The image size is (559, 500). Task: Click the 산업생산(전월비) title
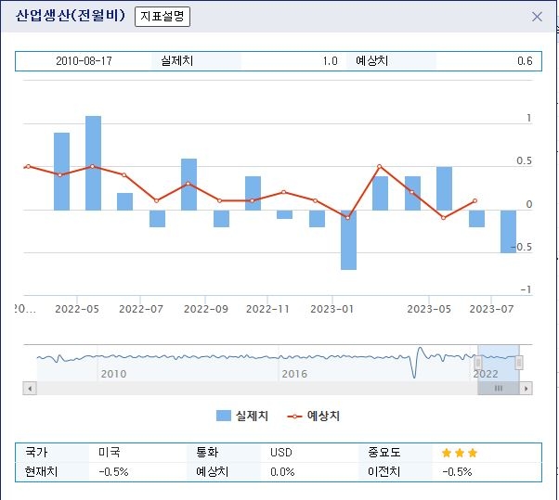pos(71,16)
